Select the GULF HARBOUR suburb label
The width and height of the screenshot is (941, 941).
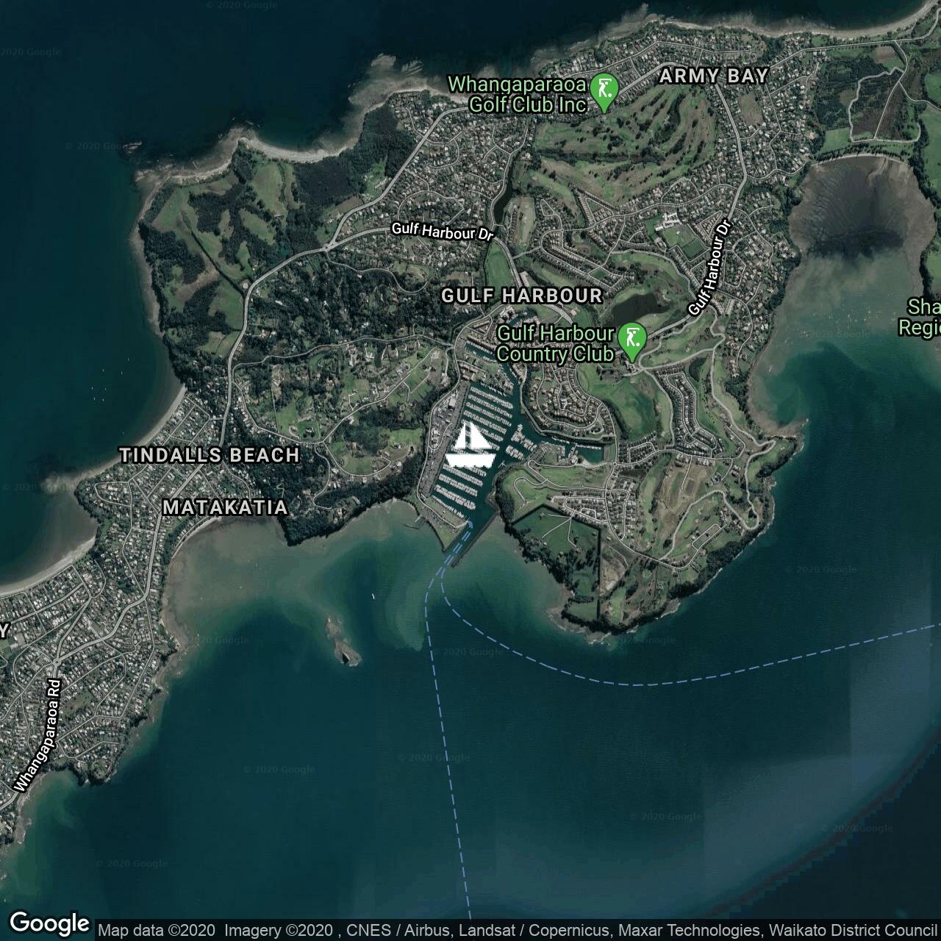coord(521,296)
